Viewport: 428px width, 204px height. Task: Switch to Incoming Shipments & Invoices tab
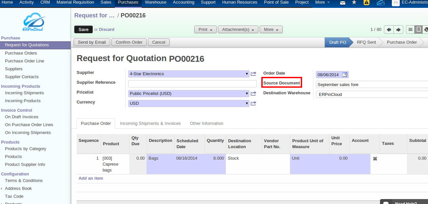coord(150,124)
